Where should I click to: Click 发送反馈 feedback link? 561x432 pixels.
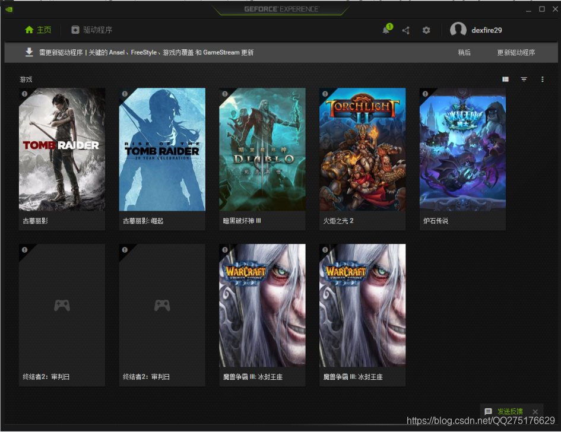(510, 412)
